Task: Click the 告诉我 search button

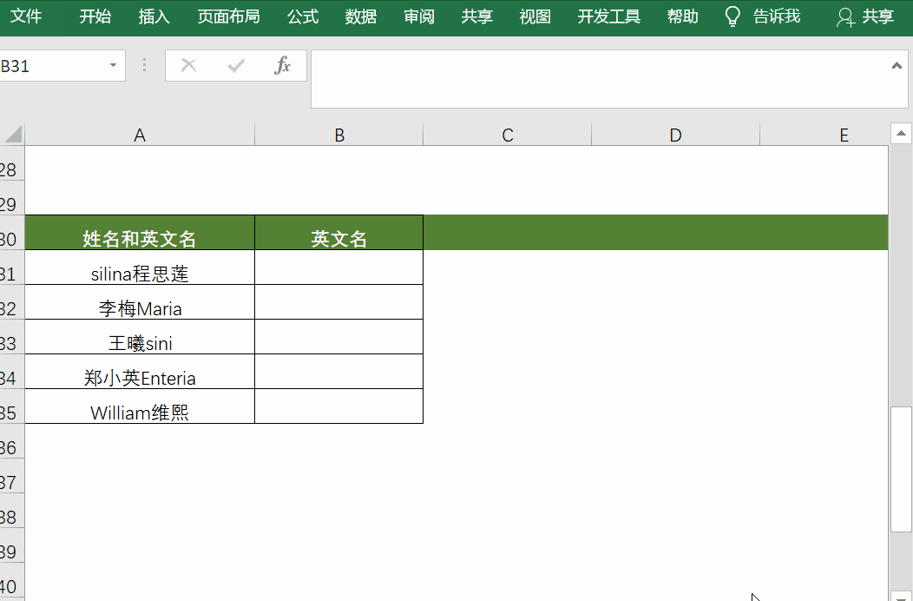Action: click(x=778, y=17)
